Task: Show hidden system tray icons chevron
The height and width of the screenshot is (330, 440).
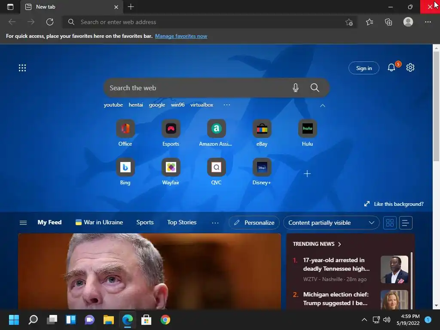Action: (x=364, y=320)
